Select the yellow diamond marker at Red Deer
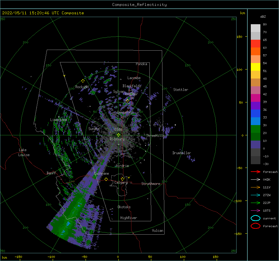Viewport: 279px width, 261px height. tap(128, 101)
